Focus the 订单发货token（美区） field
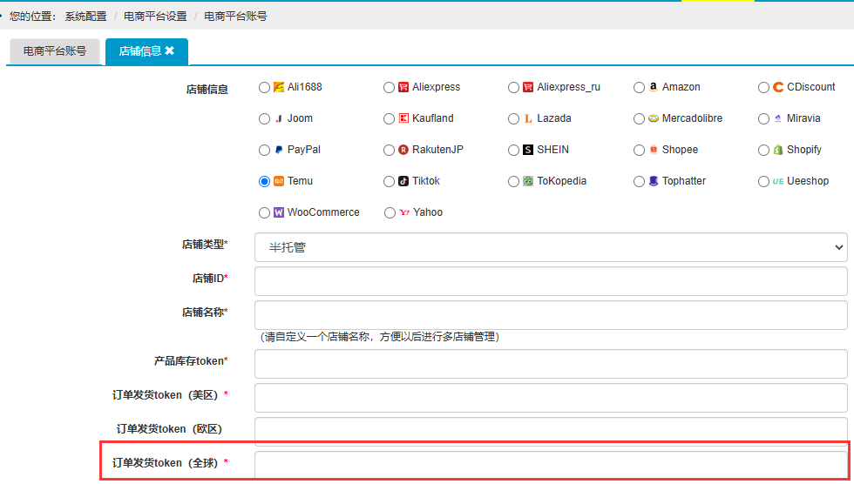Viewport: 854px width, 484px height. tap(551, 398)
